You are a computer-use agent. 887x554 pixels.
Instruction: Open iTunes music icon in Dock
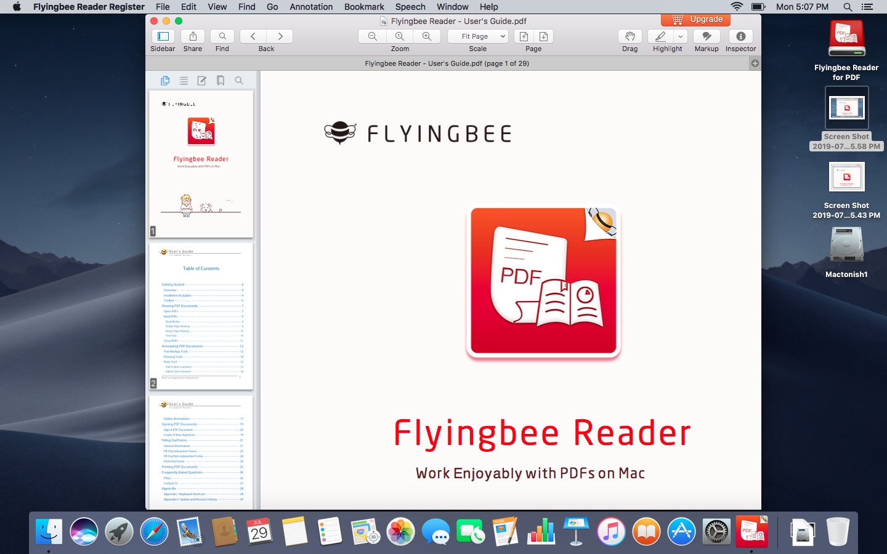click(x=611, y=532)
